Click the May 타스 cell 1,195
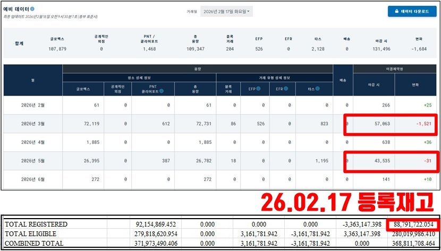Viewport: 441px width, 251px height. 322,161
